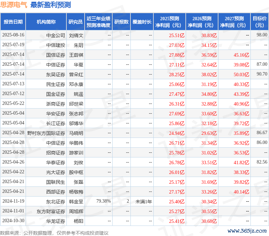Click the 25.51亿 profit value
Screen dimensions: 269x236
coord(177,35)
